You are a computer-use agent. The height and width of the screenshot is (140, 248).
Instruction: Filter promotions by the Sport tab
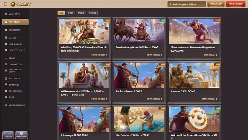click(70, 13)
